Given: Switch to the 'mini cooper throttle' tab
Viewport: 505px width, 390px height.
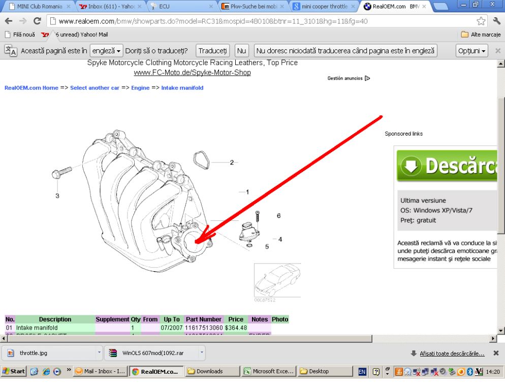Looking at the screenshot, I should click(x=324, y=7).
